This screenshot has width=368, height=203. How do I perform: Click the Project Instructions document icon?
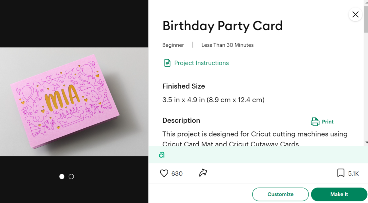[167, 63]
